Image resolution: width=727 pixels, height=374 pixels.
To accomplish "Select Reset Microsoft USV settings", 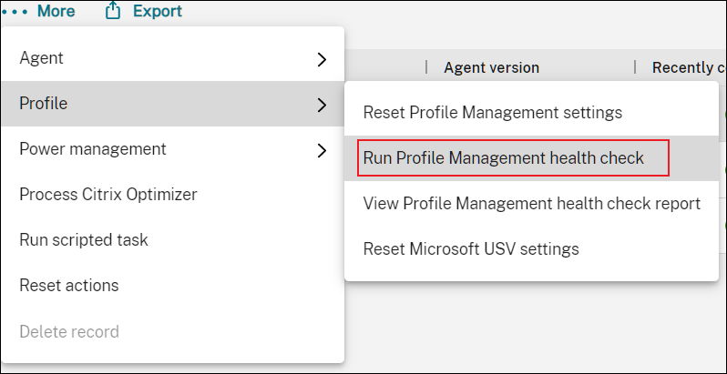I will (x=471, y=248).
